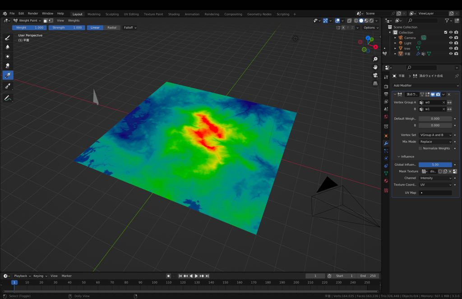The image size is (462, 299).
Task: Open the Falloff dropdown in the header
Action: [129, 28]
